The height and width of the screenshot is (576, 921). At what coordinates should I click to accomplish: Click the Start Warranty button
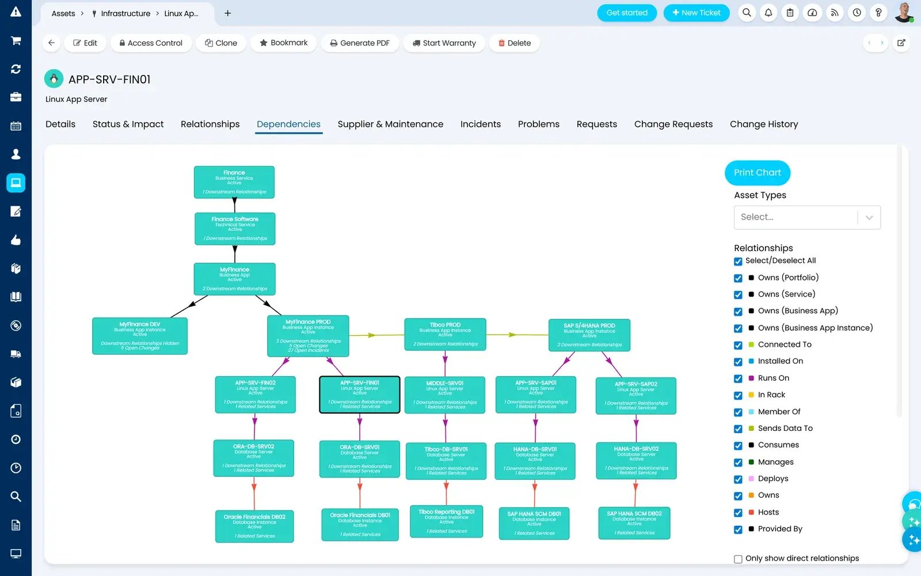click(444, 43)
